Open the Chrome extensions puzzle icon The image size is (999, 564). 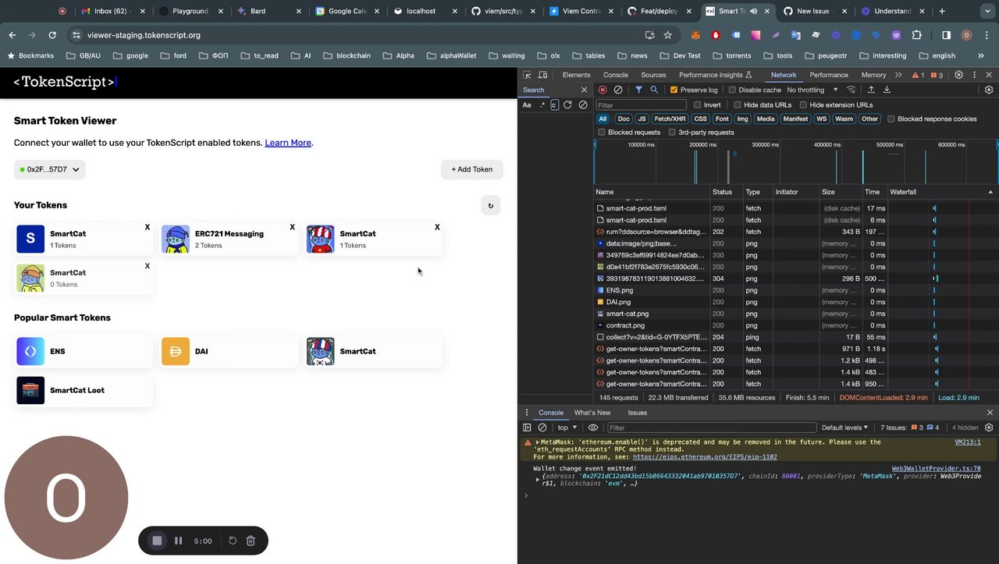pyautogui.click(x=916, y=35)
